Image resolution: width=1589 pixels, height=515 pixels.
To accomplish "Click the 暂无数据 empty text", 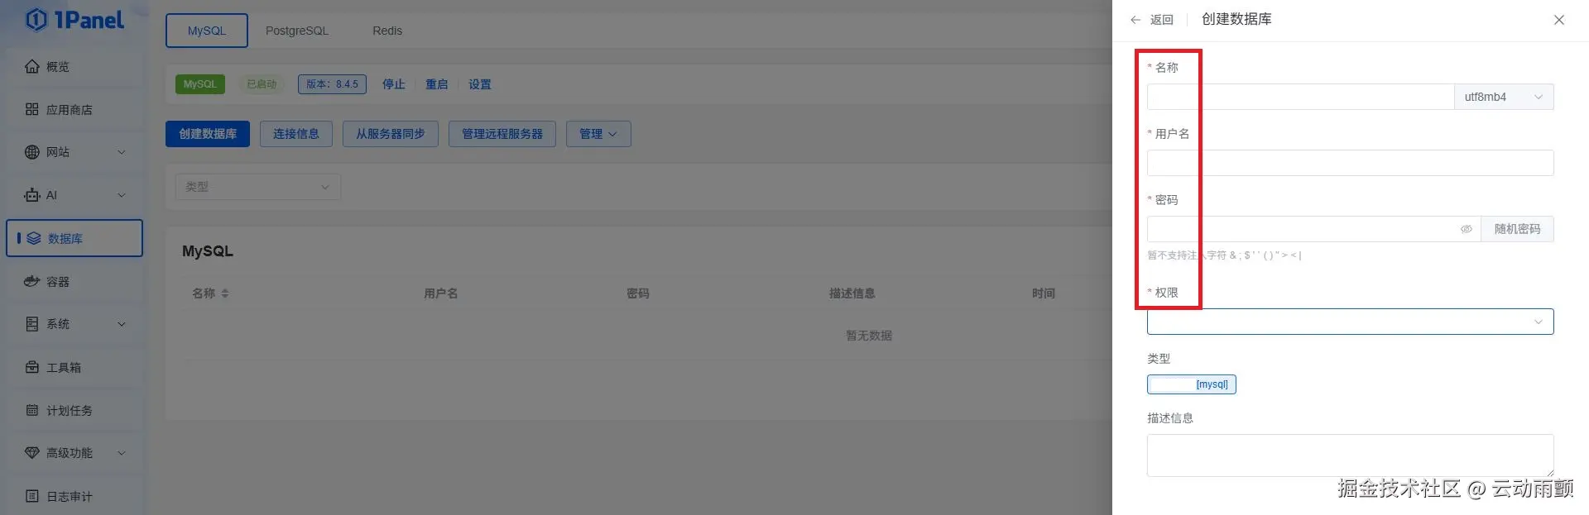I will (x=869, y=336).
